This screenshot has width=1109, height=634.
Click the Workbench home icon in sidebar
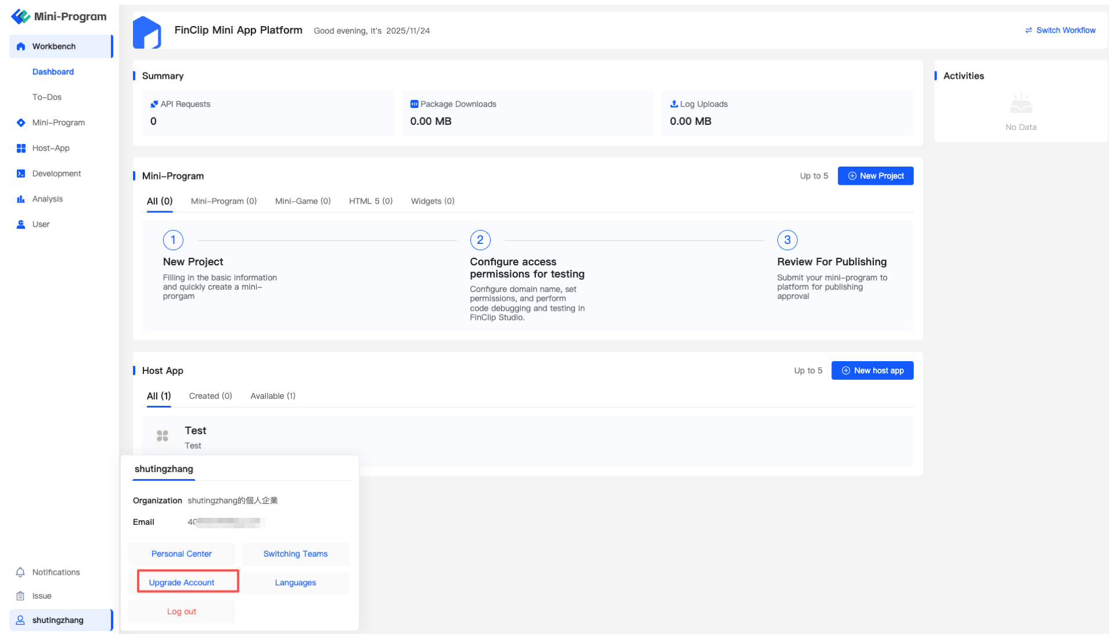[21, 46]
